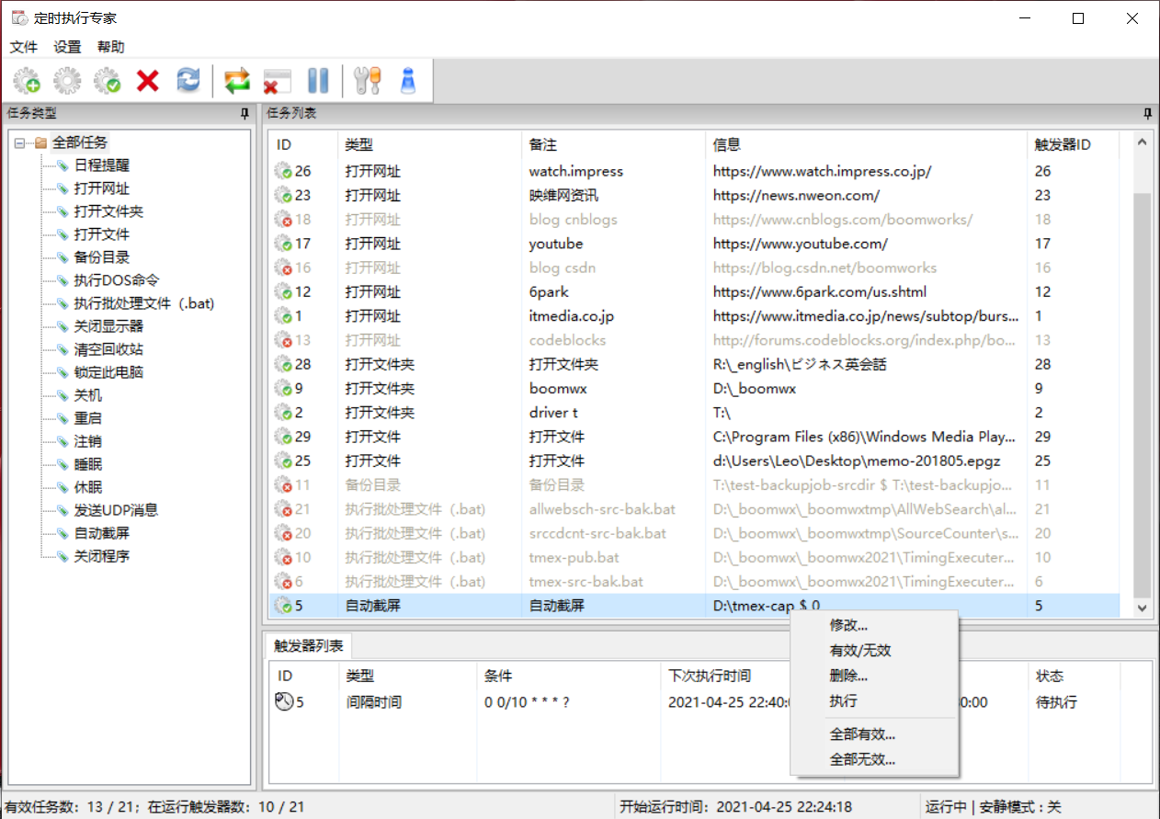1160x819 pixels.
Task: Click disabled status icon of task 11
Action: click(x=283, y=485)
